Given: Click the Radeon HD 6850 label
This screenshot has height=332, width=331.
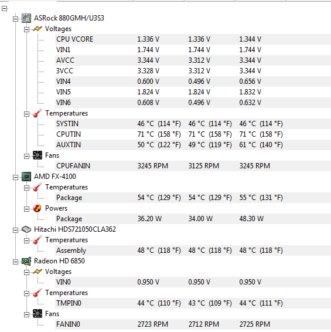Looking at the screenshot, I should [x=59, y=261].
